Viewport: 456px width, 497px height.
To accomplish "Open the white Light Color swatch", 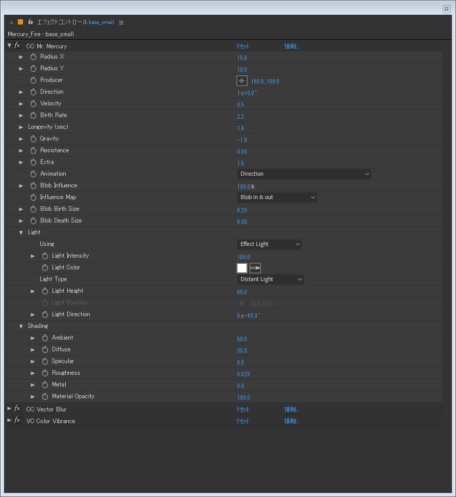I will coord(242,268).
